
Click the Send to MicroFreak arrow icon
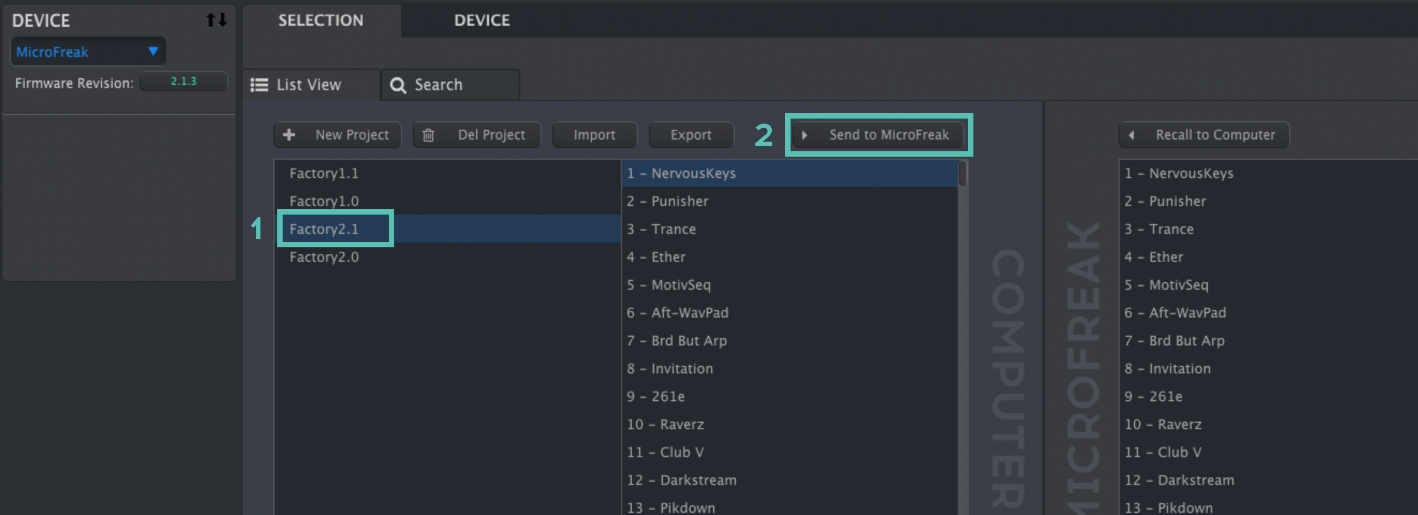[804, 135]
